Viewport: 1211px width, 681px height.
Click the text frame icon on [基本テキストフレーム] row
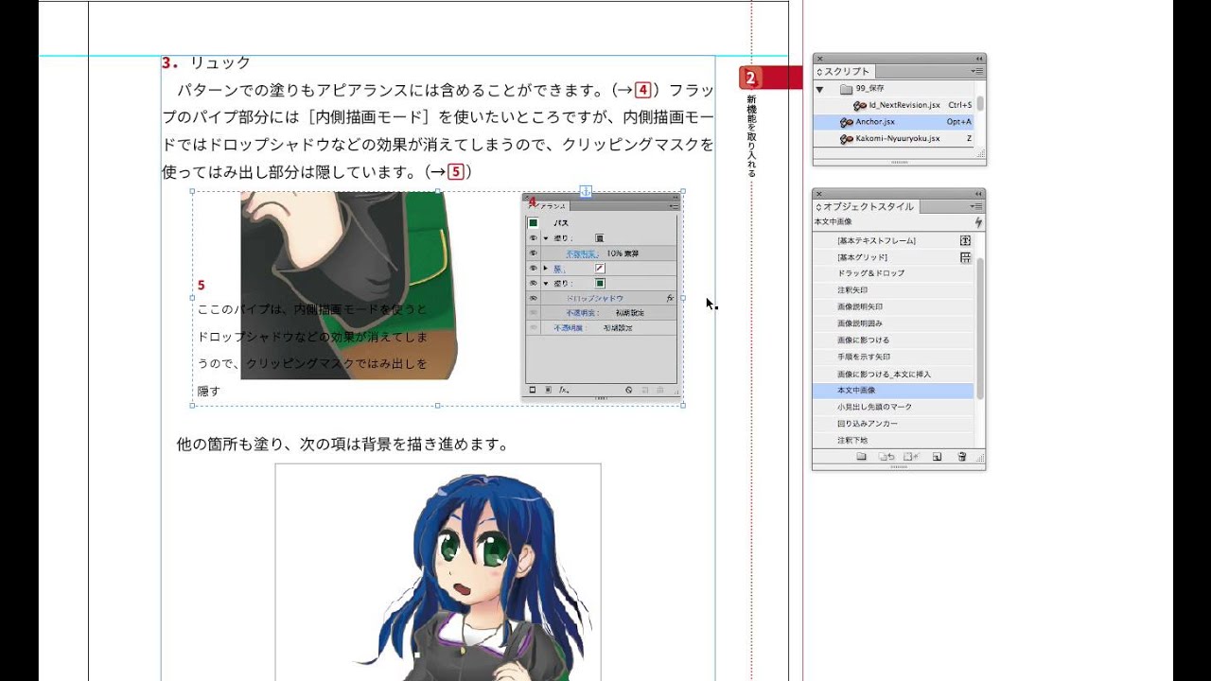click(965, 240)
